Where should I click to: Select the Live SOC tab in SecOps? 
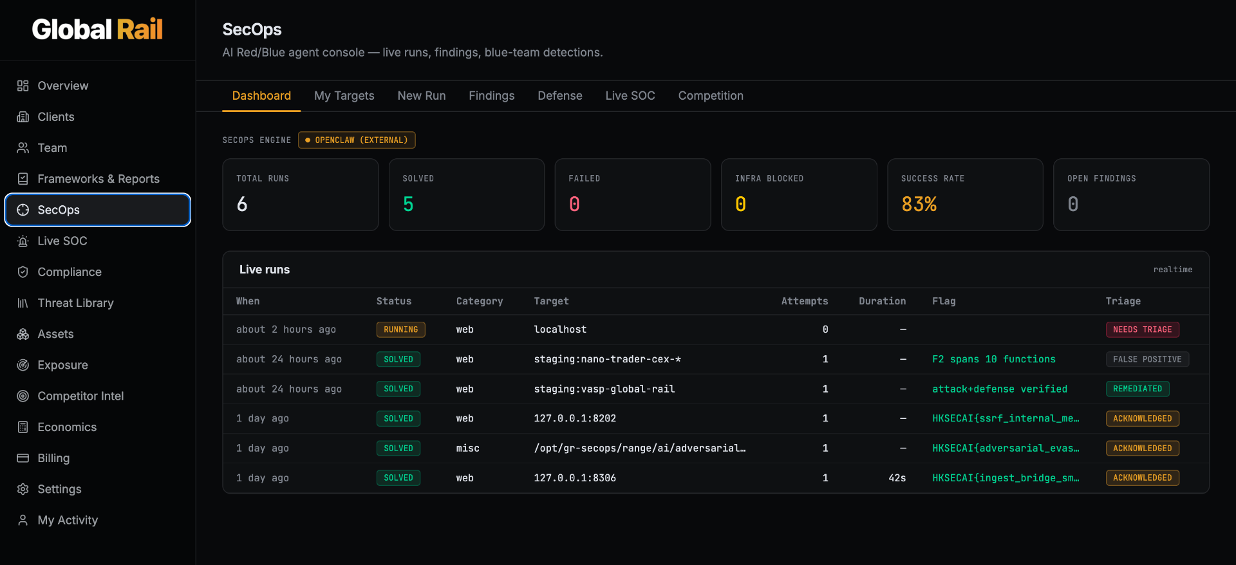point(630,95)
